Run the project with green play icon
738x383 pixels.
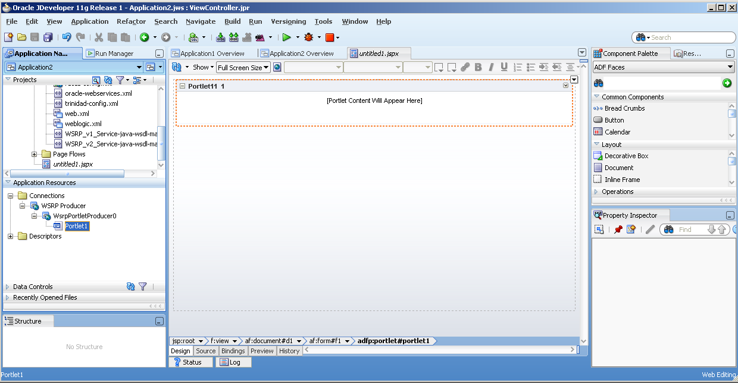click(x=286, y=37)
